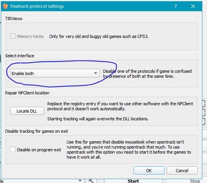Tick the Memory hacks checkbox
The height and width of the screenshot is (183, 207).
click(13, 36)
